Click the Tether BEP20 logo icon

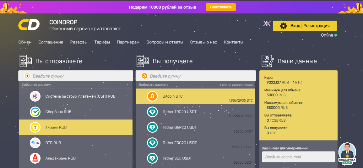click(152, 127)
